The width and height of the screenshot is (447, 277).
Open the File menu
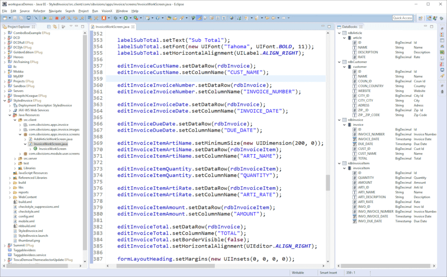pyautogui.click(x=4, y=11)
